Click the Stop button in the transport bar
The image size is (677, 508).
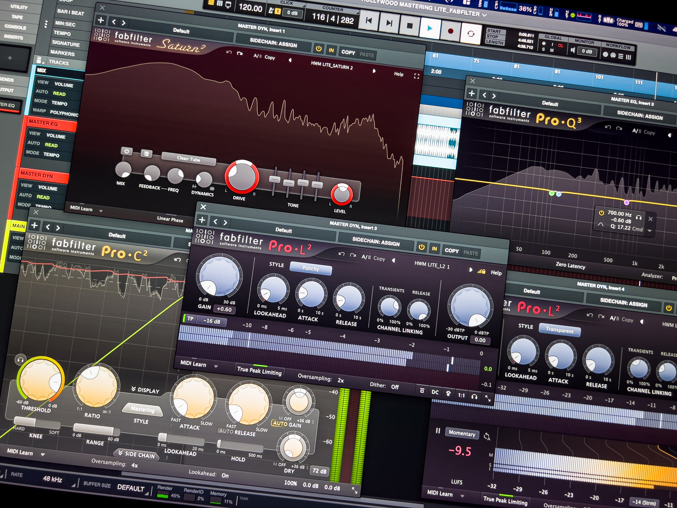click(x=409, y=26)
